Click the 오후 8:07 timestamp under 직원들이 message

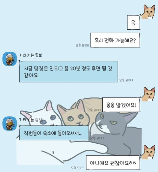[x=97, y=138]
